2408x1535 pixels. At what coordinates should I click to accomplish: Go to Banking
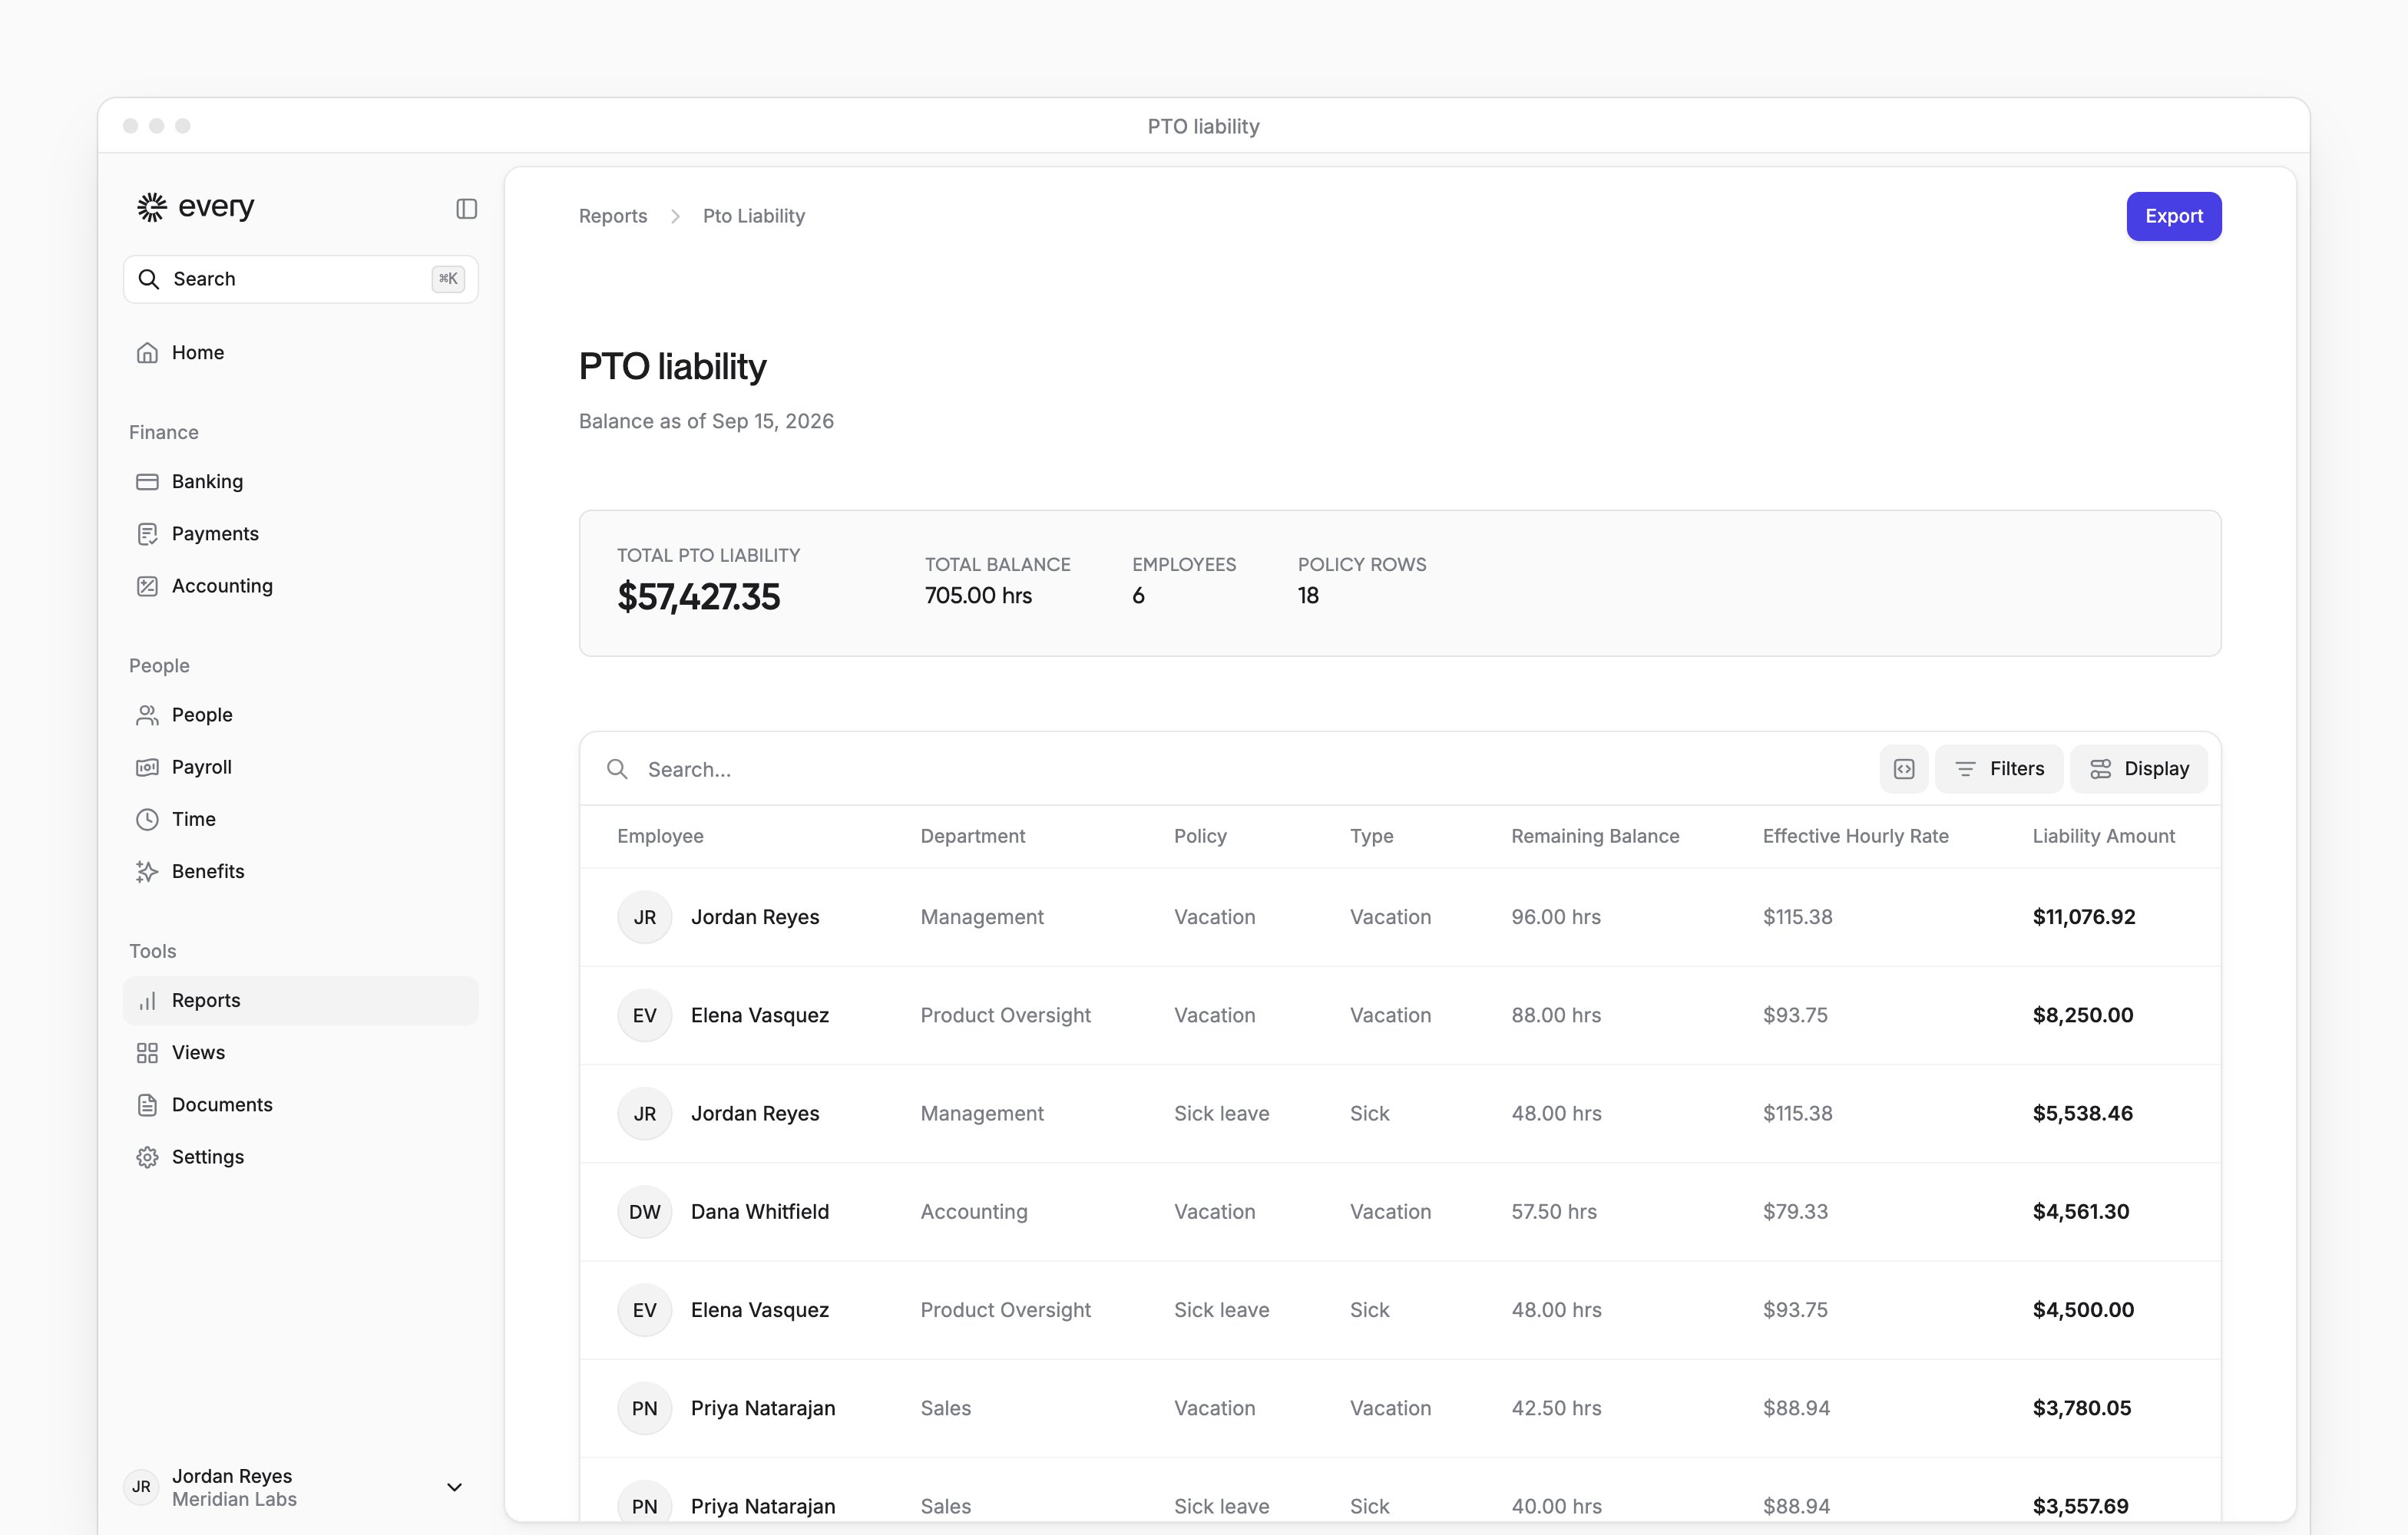pos(300,482)
